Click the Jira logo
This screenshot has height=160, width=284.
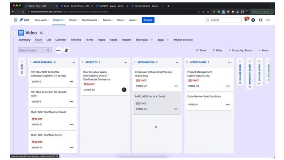pyautogui.click(x=24, y=20)
